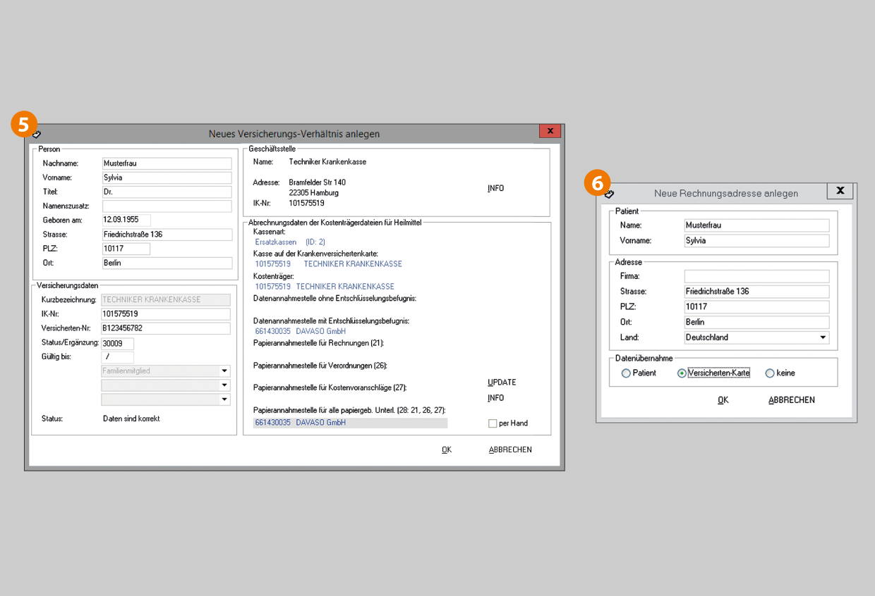Confirm the insurance dialog with OK
The image size is (875, 596).
pyautogui.click(x=446, y=449)
